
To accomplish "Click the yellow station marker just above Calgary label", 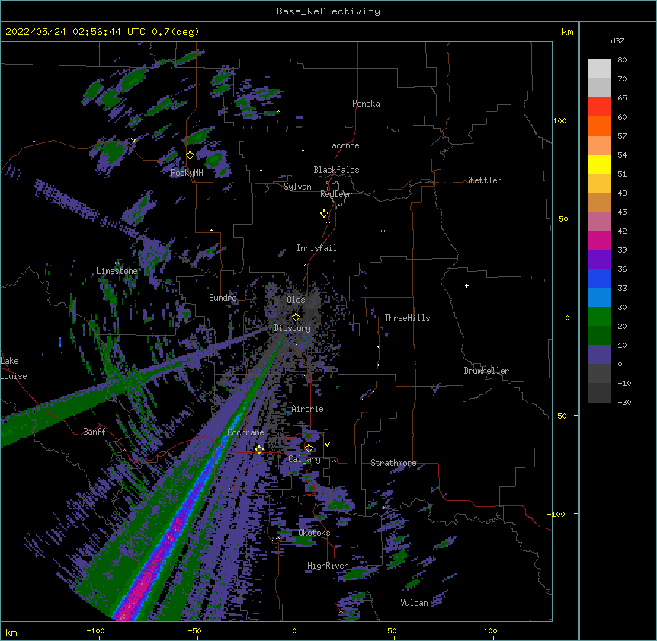I will 309,448.
